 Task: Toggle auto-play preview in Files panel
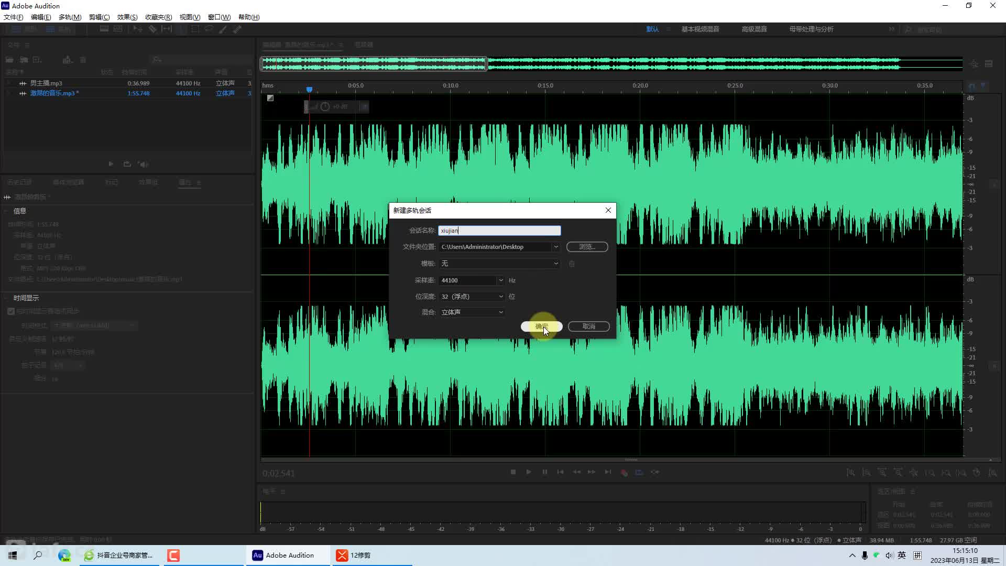143,164
